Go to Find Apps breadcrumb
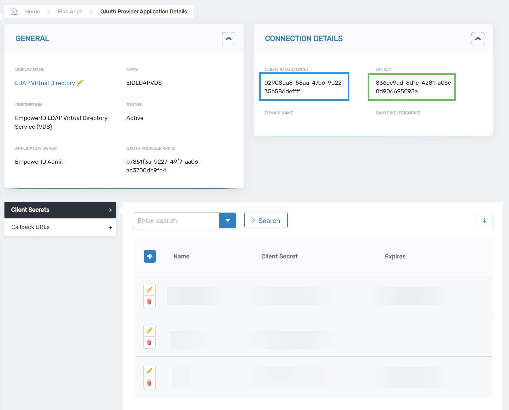Screen dimensions: 509x410 [x=70, y=11]
